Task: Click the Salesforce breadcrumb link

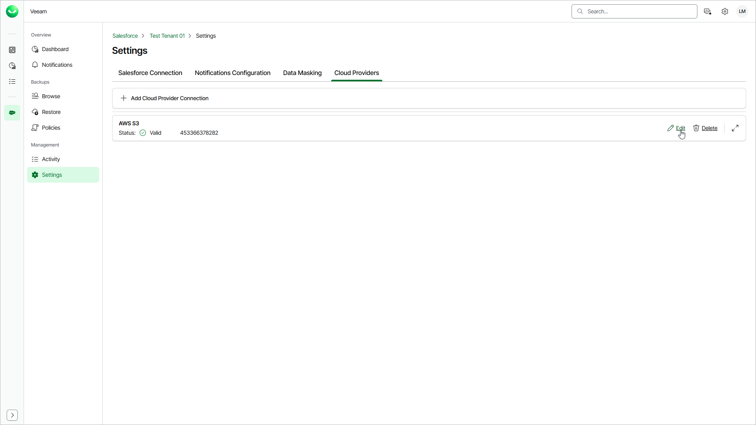Action: tap(125, 36)
